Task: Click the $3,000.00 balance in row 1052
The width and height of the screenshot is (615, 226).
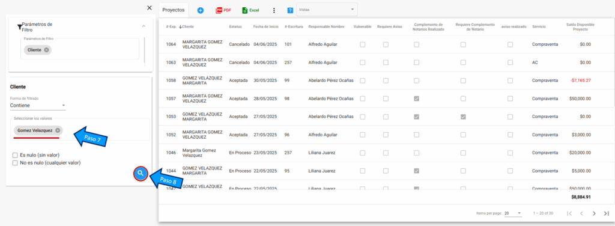Action: pyautogui.click(x=581, y=135)
